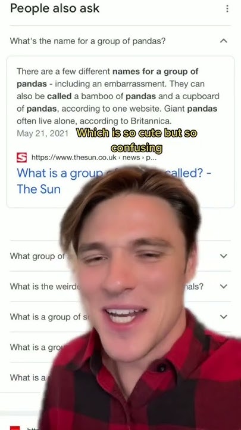Open the blue The Sun article title link
Viewport: 241px width, 430px height.
pos(114,181)
